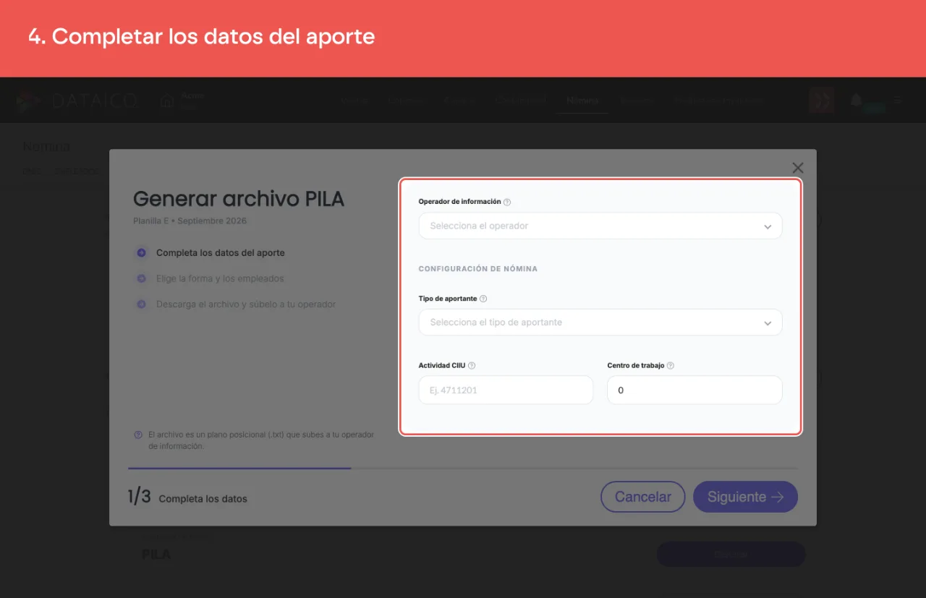Select step "Completa los datos del aporte"
Viewport: 926px width, 598px height.
click(x=220, y=253)
